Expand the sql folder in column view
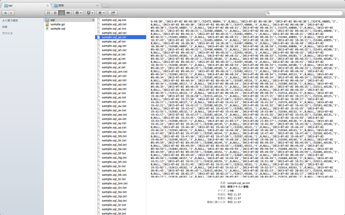The height and width of the screenshot is (215, 345). (92, 20)
